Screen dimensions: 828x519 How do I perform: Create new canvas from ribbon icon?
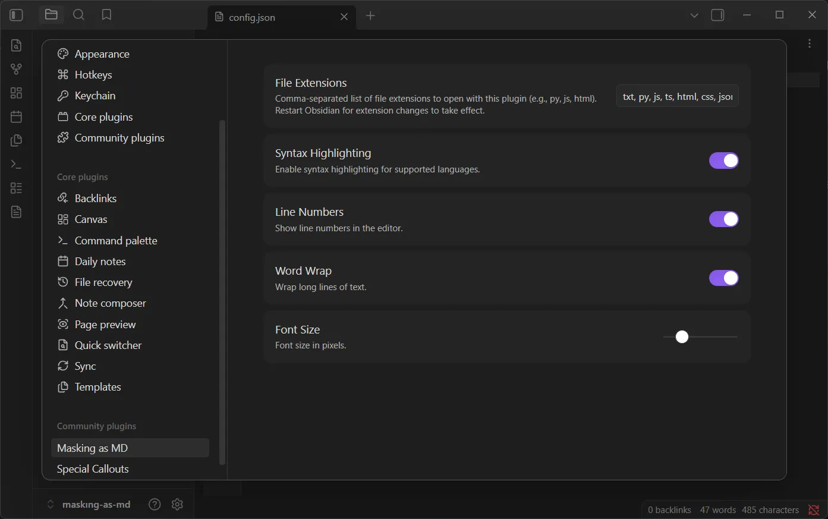coord(16,93)
